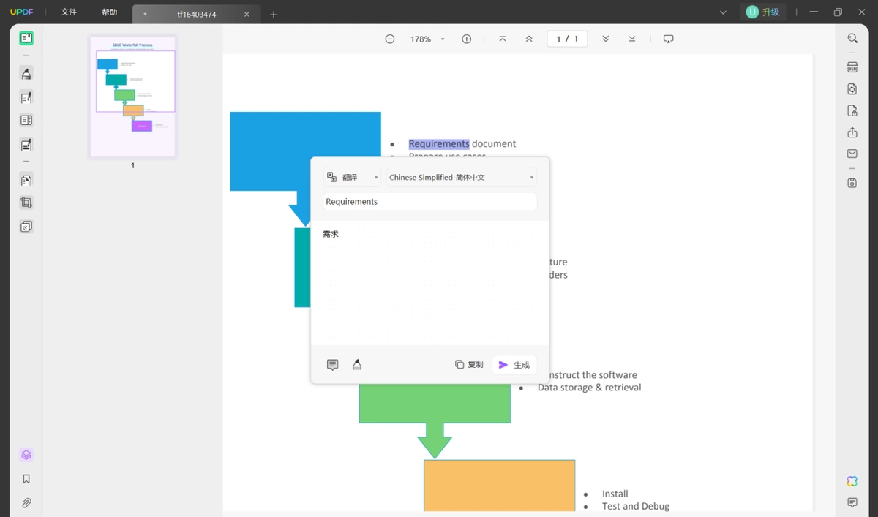Click the share file icon
Image resolution: width=878 pixels, height=517 pixels.
852,132
